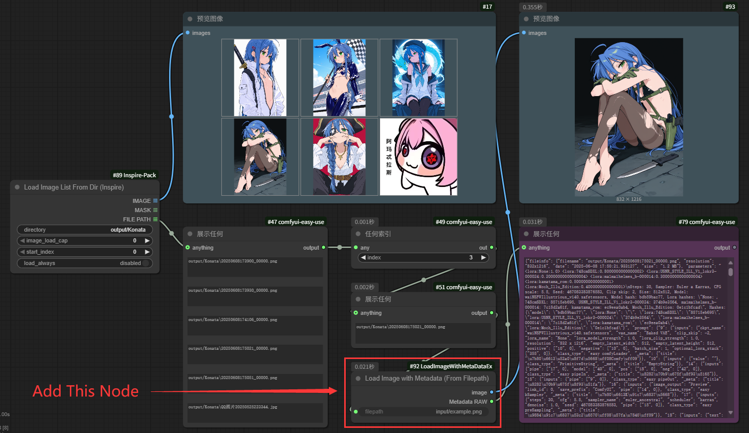Select small thumbnail of seated girl with knife

tap(260, 157)
